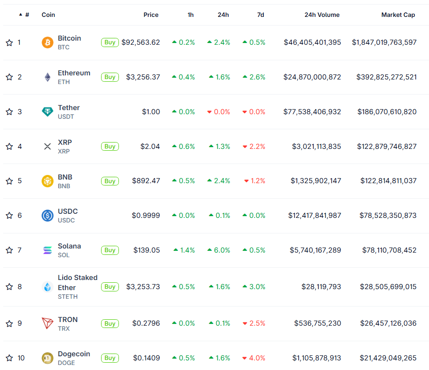
Task: Sort by the 7d change column
Action: [x=260, y=15]
